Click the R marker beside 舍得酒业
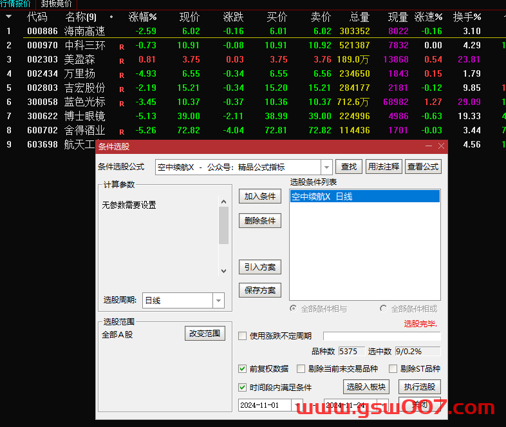 tap(122, 131)
